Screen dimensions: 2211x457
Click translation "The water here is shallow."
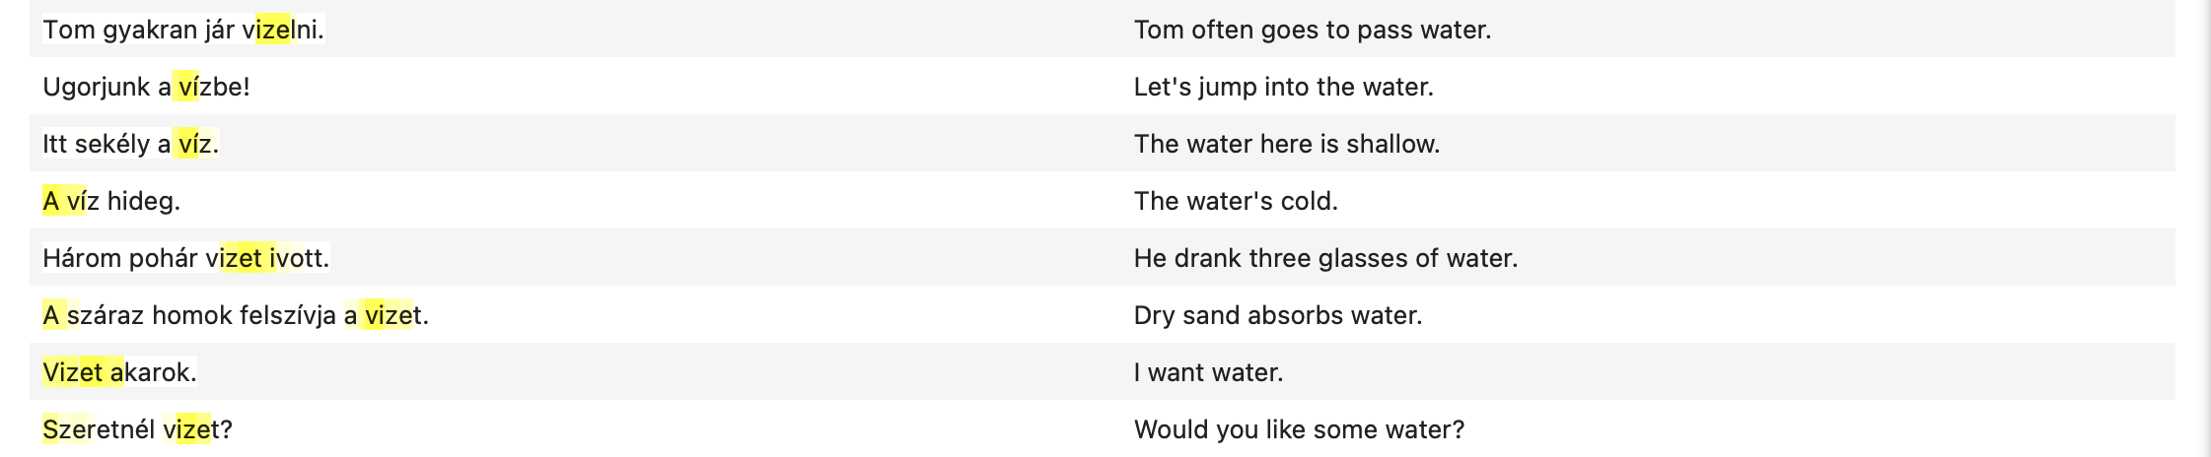(1286, 144)
